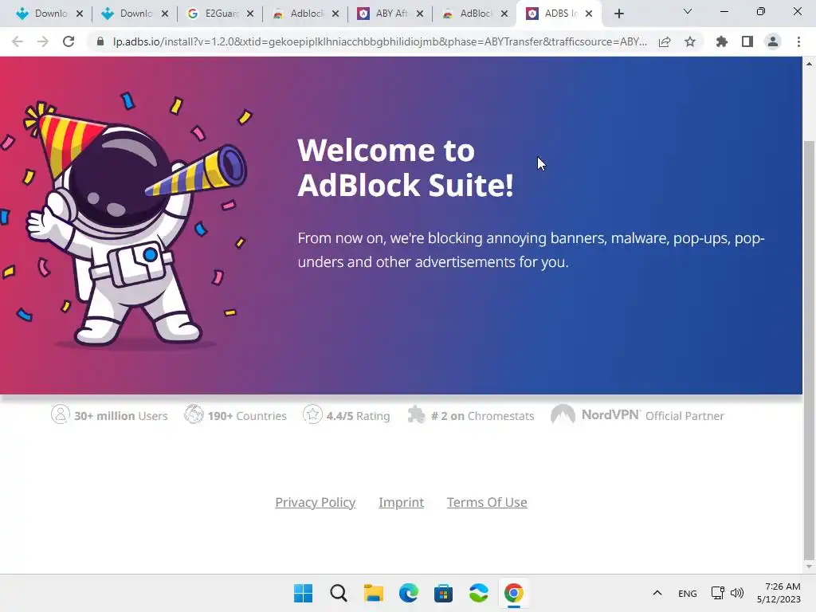Reload the page with the refresh icon
This screenshot has width=816, height=612.
click(x=69, y=41)
